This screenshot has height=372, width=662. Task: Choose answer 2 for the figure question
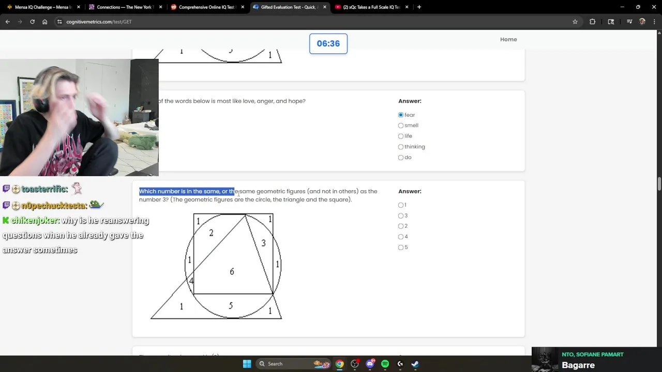(401, 226)
